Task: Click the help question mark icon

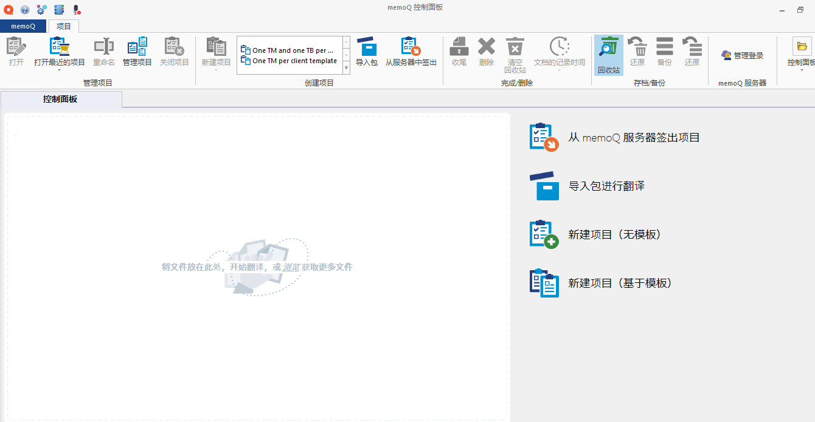Action: [25, 10]
